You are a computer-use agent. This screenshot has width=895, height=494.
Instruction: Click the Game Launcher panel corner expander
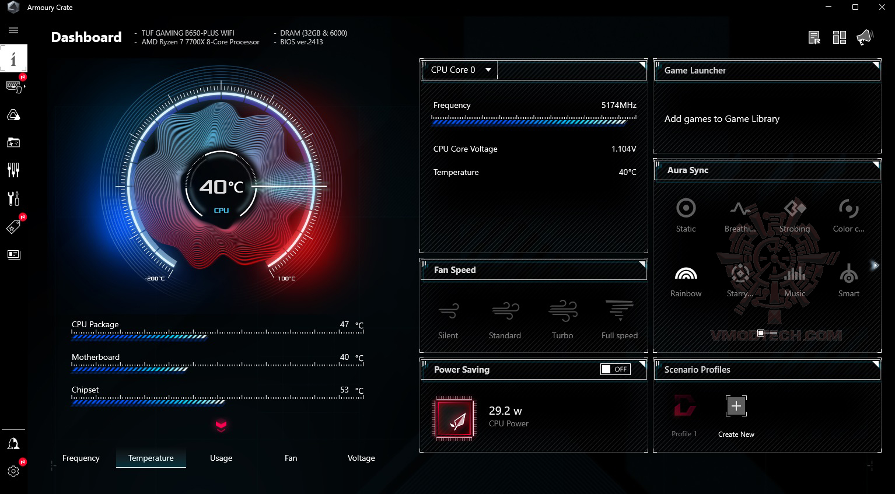pyautogui.click(x=876, y=64)
